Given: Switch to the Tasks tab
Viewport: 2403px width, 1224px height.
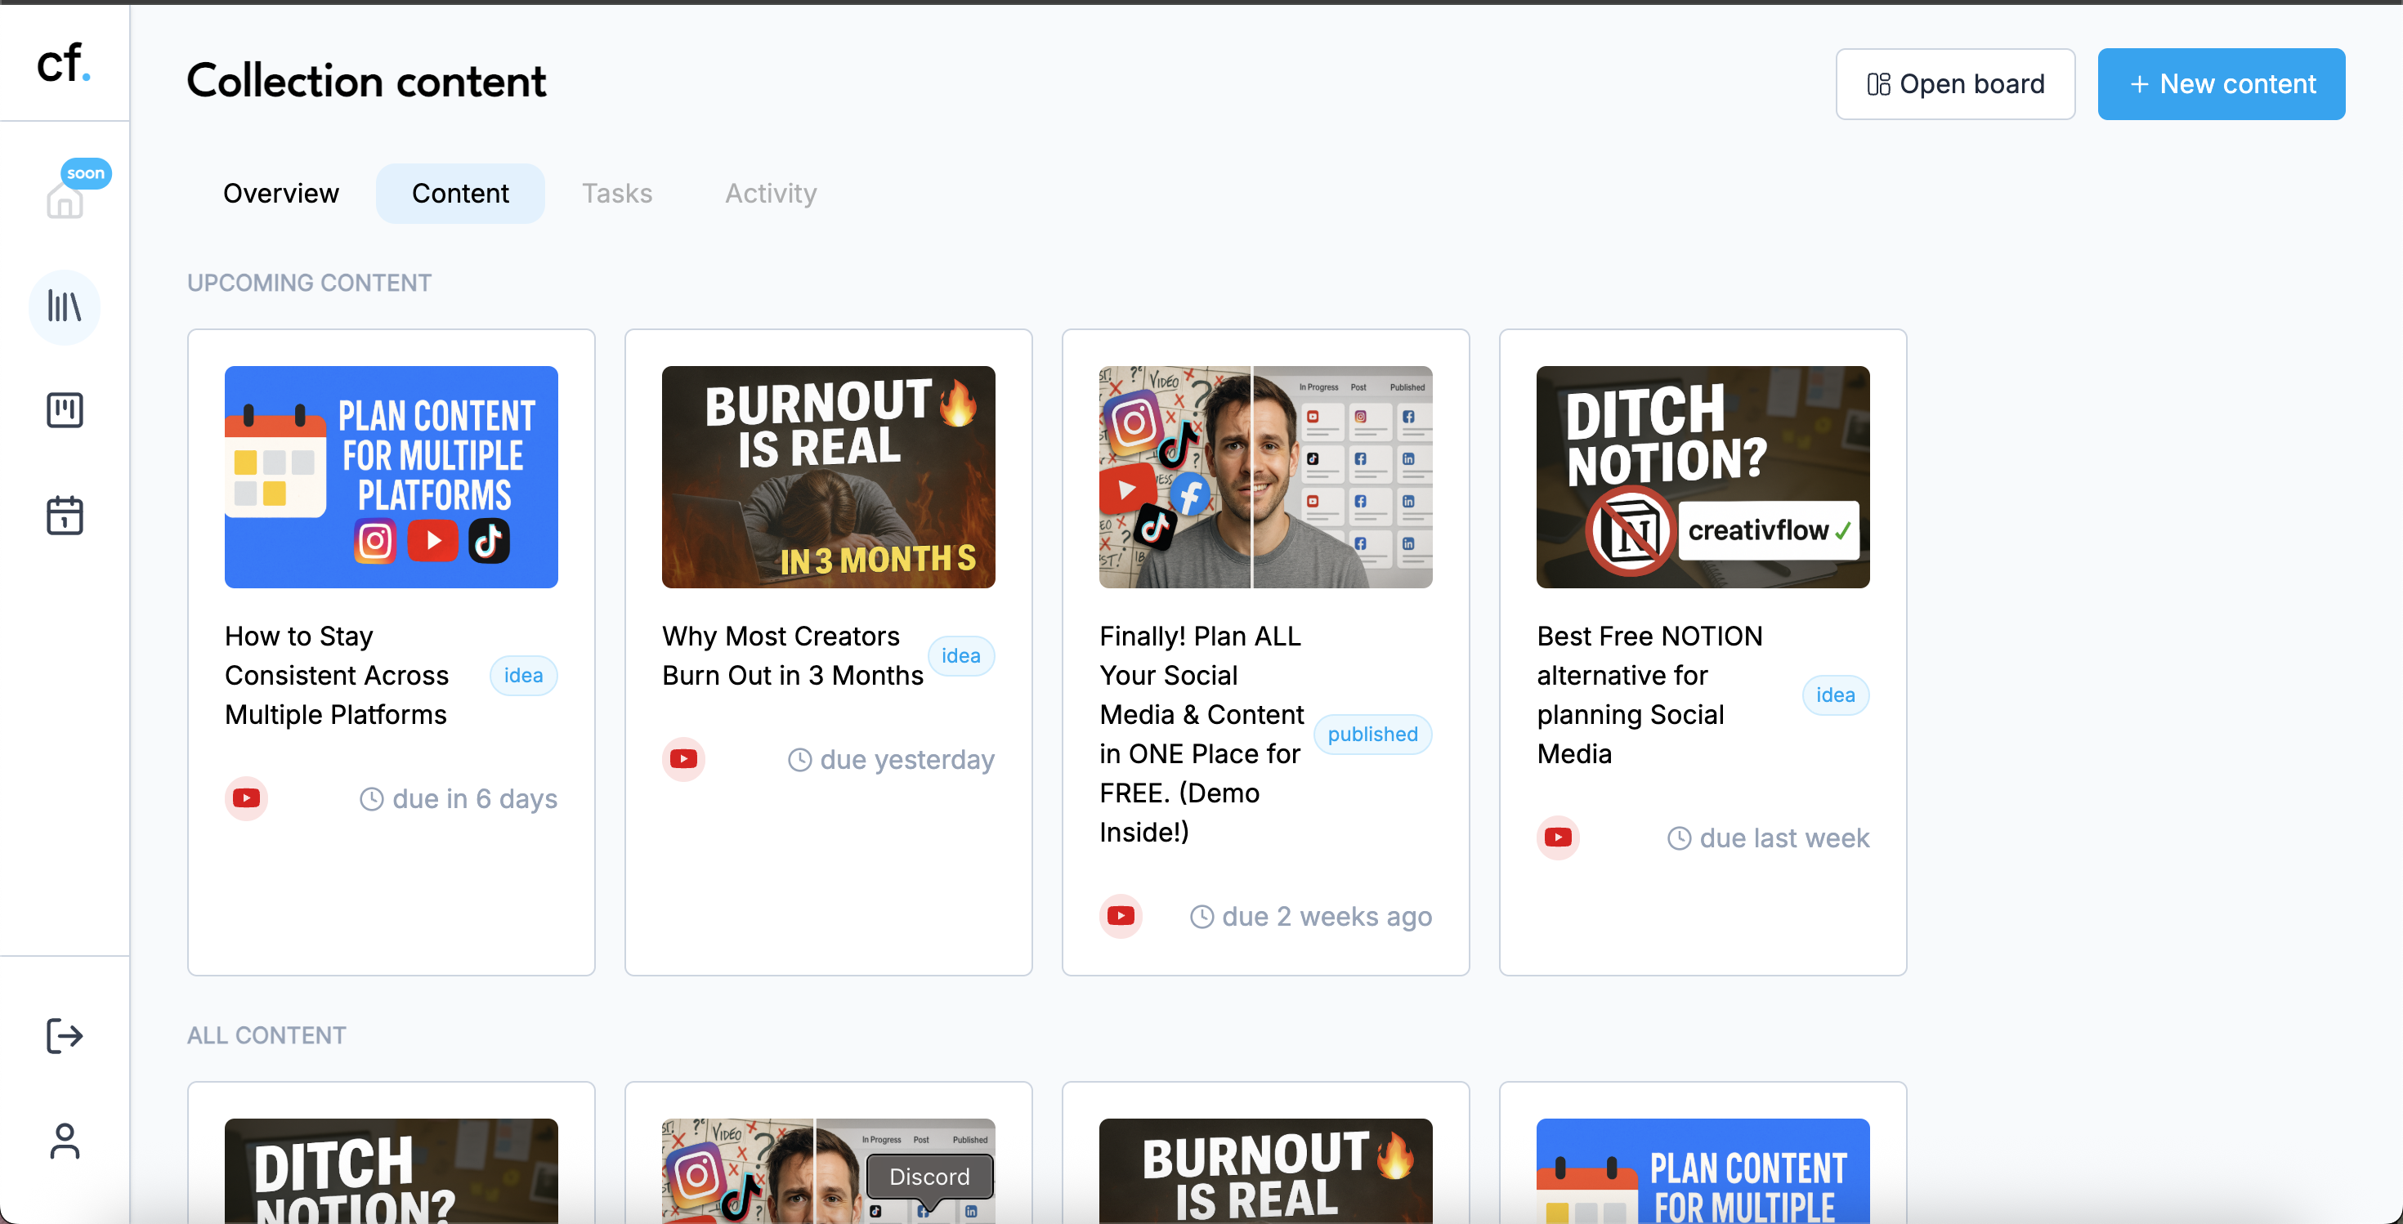Looking at the screenshot, I should (618, 193).
